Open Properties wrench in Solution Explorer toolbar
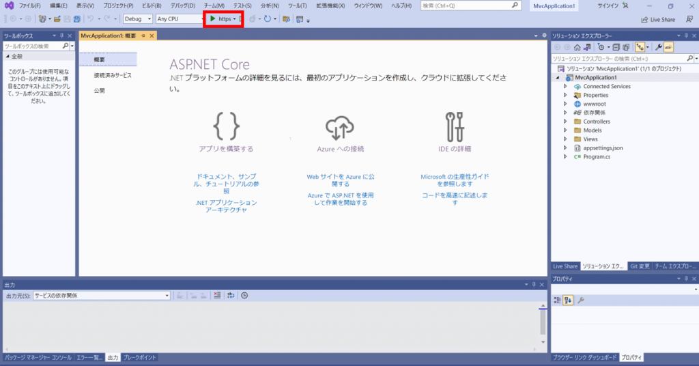Image resolution: width=699 pixels, height=366 pixels. click(659, 47)
